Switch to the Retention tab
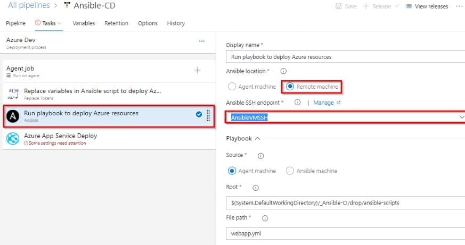The height and width of the screenshot is (245, 465). point(116,23)
